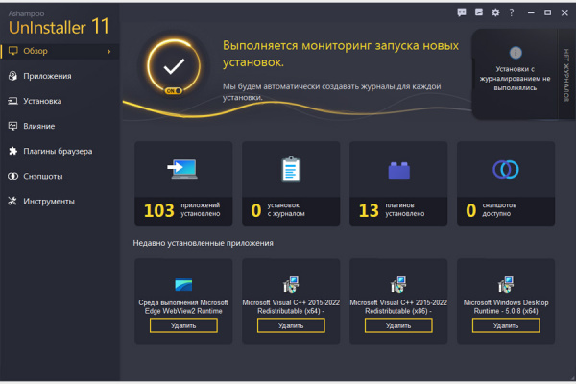Image resolution: width=576 pixels, height=384 pixels.
Task: Click the Инструменты tools icon in sidebar
Action: (x=12, y=201)
